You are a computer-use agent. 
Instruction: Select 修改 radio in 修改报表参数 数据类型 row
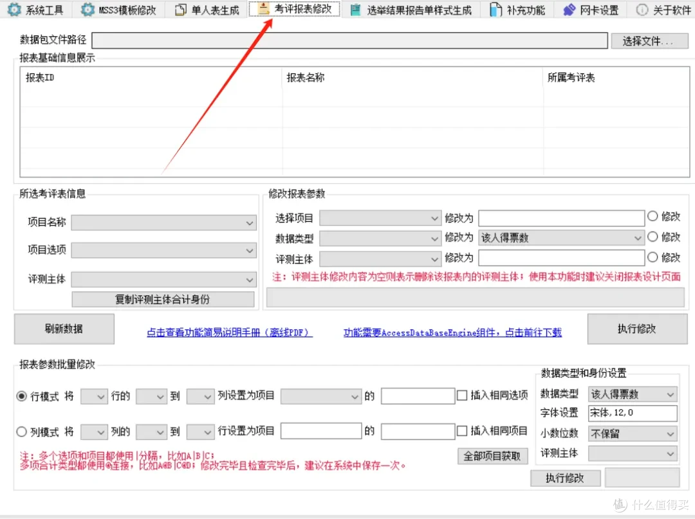click(653, 237)
